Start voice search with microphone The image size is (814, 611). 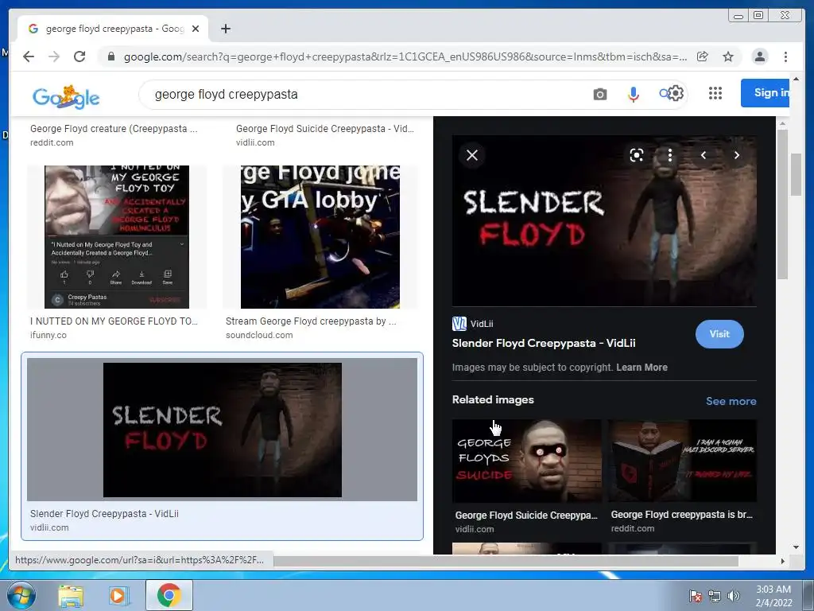pyautogui.click(x=634, y=94)
